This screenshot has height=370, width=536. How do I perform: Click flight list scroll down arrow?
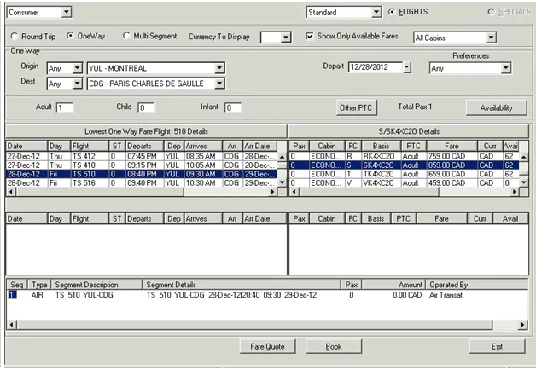coord(282,182)
